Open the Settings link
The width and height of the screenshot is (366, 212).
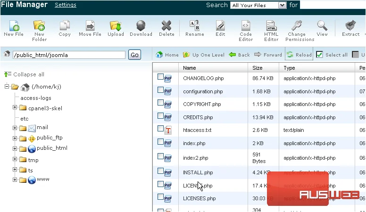pyautogui.click(x=66, y=5)
